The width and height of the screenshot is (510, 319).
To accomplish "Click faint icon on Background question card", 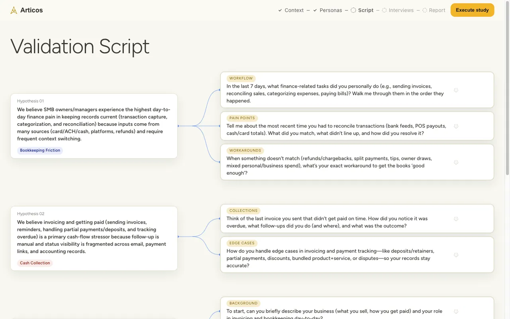I will pos(456,311).
